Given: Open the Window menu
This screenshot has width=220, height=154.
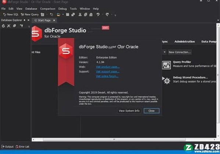Looking at the screenshot, I should click(x=85, y=9).
